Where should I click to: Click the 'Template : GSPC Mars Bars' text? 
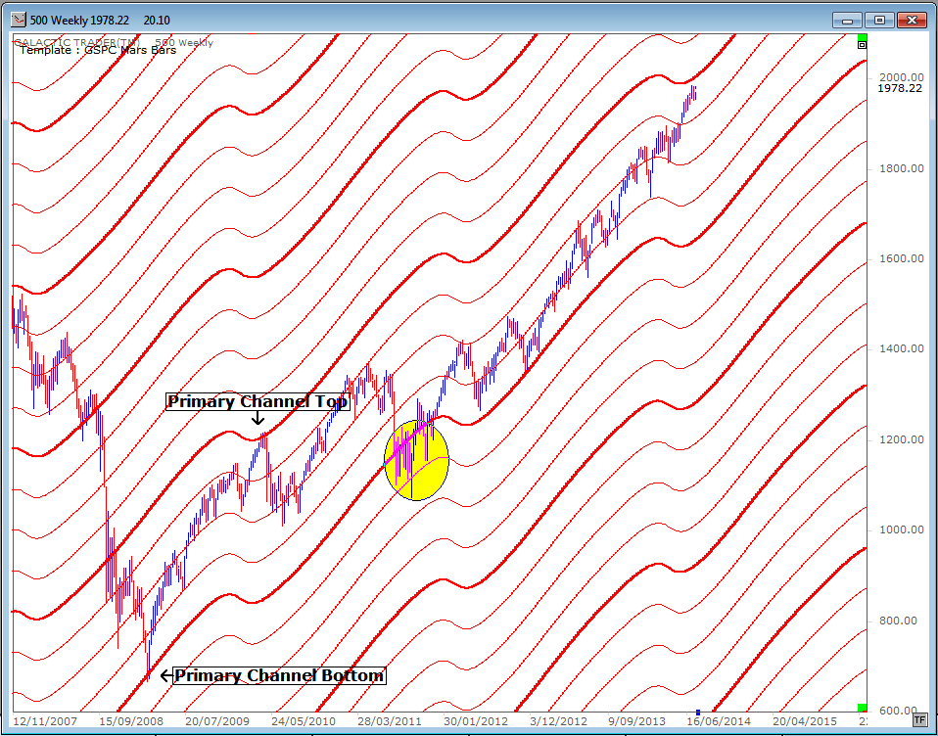98,50
